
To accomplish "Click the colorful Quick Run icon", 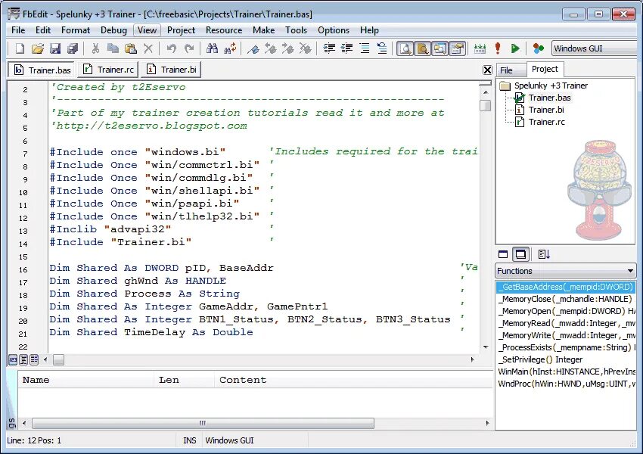I will click(x=538, y=48).
